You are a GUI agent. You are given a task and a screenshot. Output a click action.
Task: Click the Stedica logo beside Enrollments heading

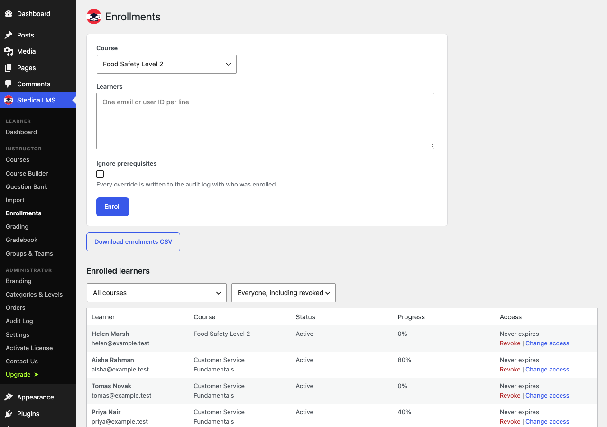(x=94, y=17)
